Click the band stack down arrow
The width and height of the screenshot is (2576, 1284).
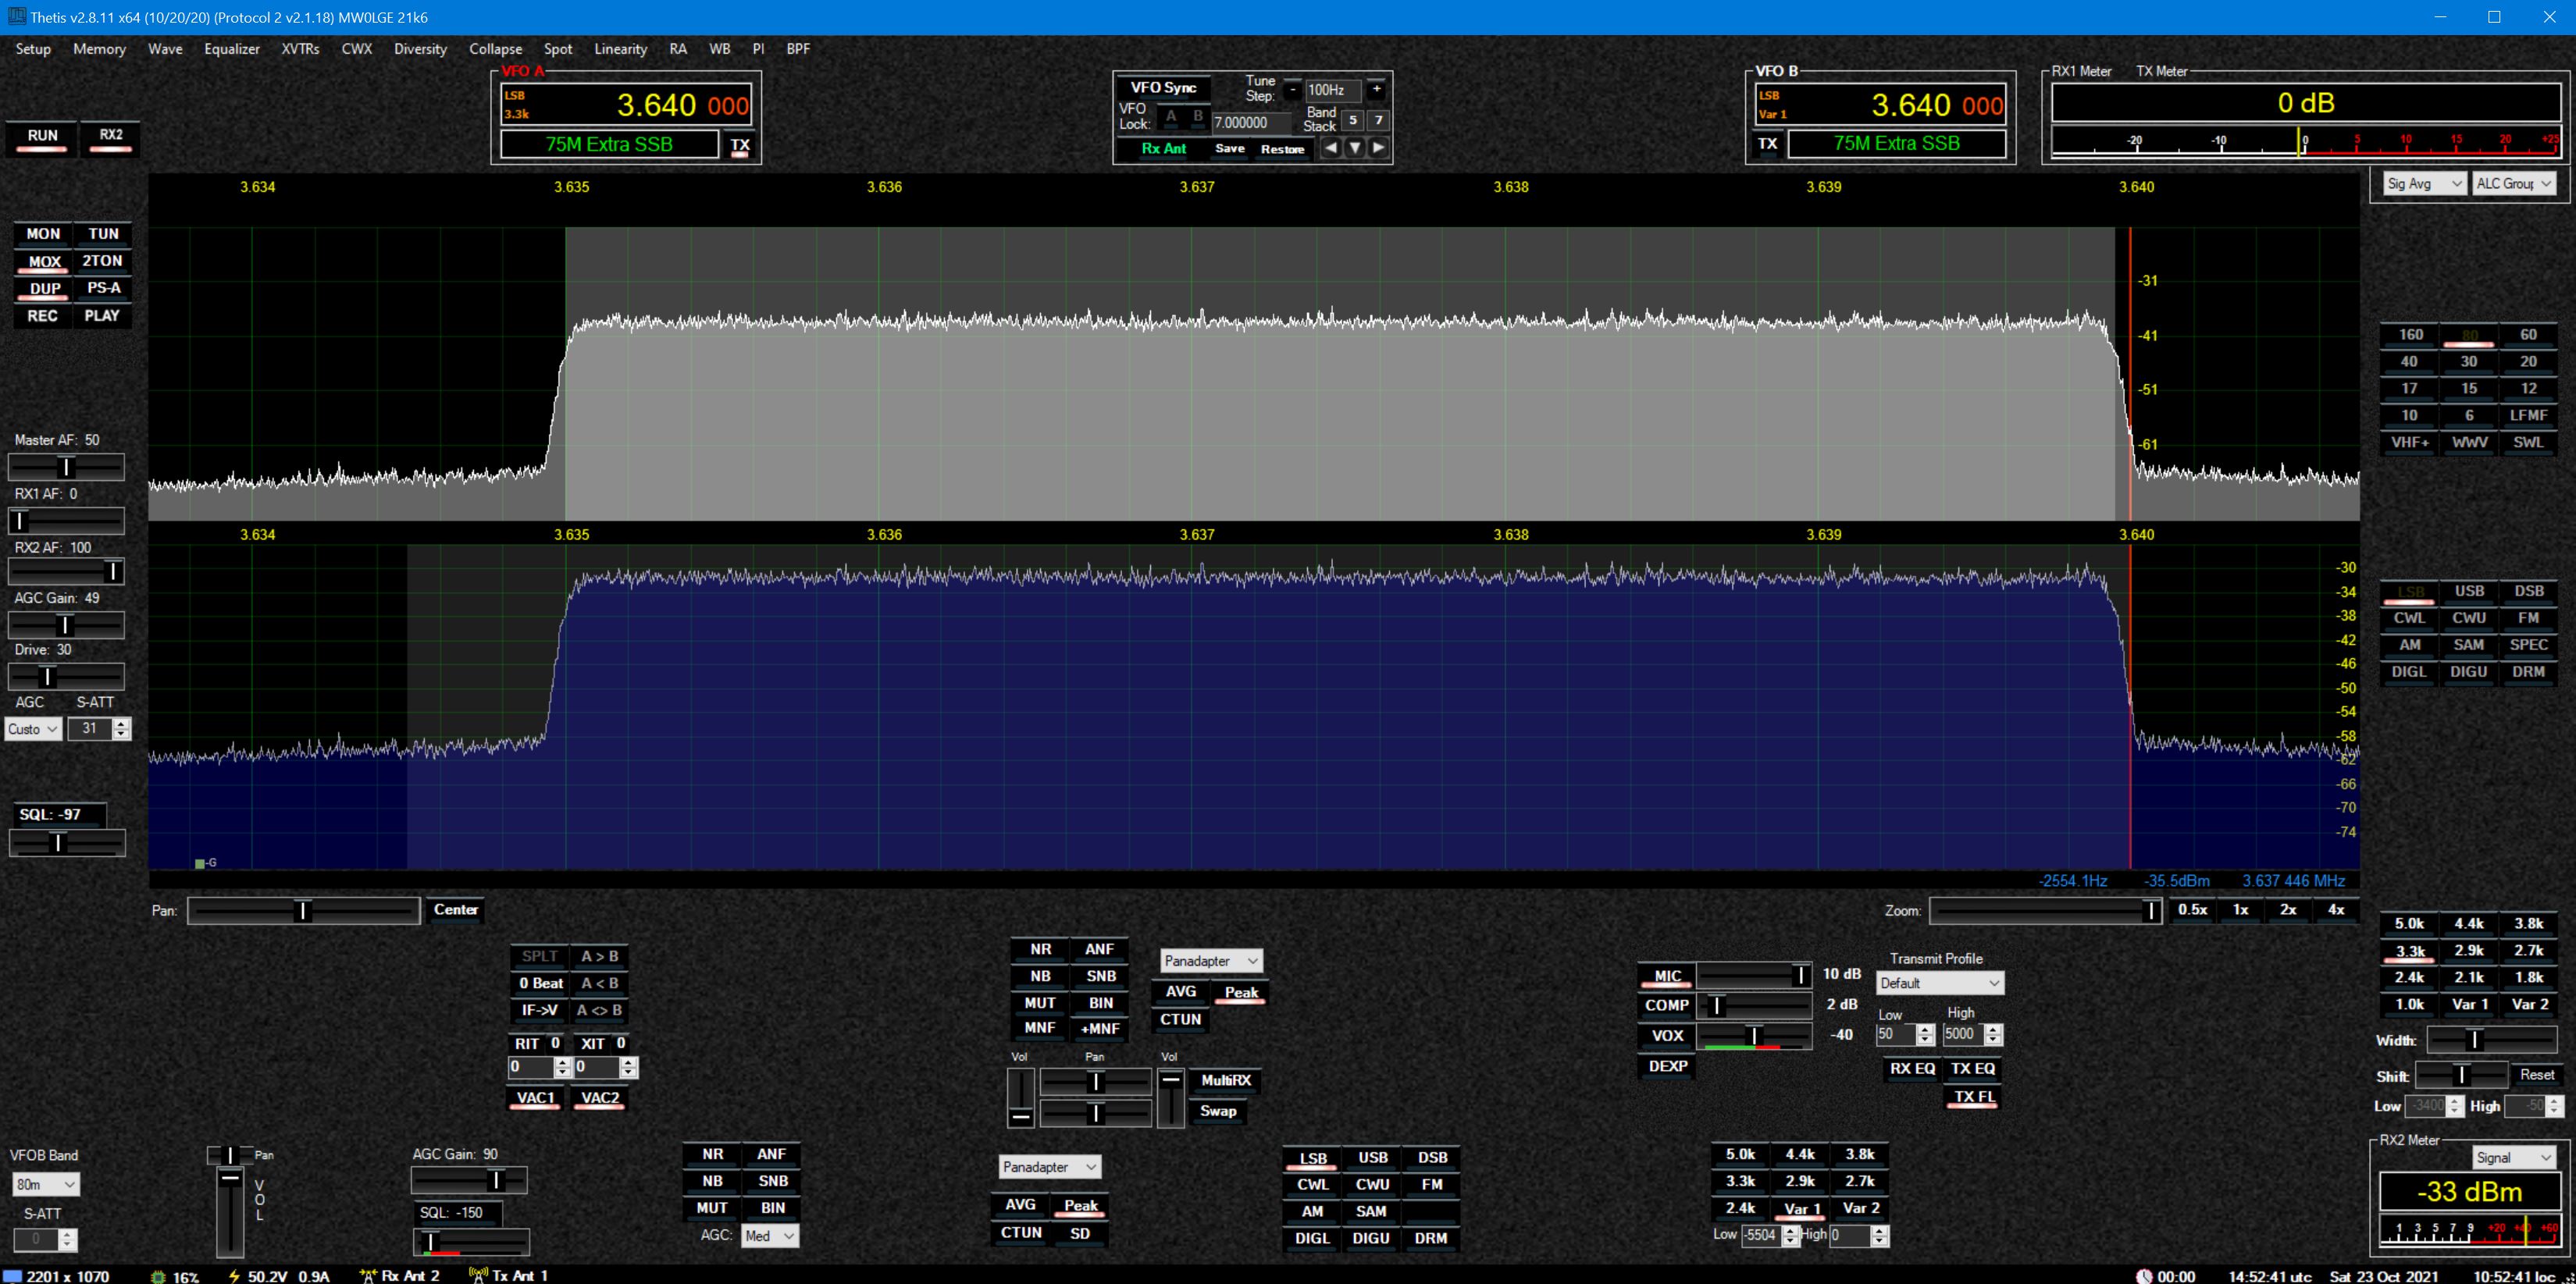coord(1354,148)
